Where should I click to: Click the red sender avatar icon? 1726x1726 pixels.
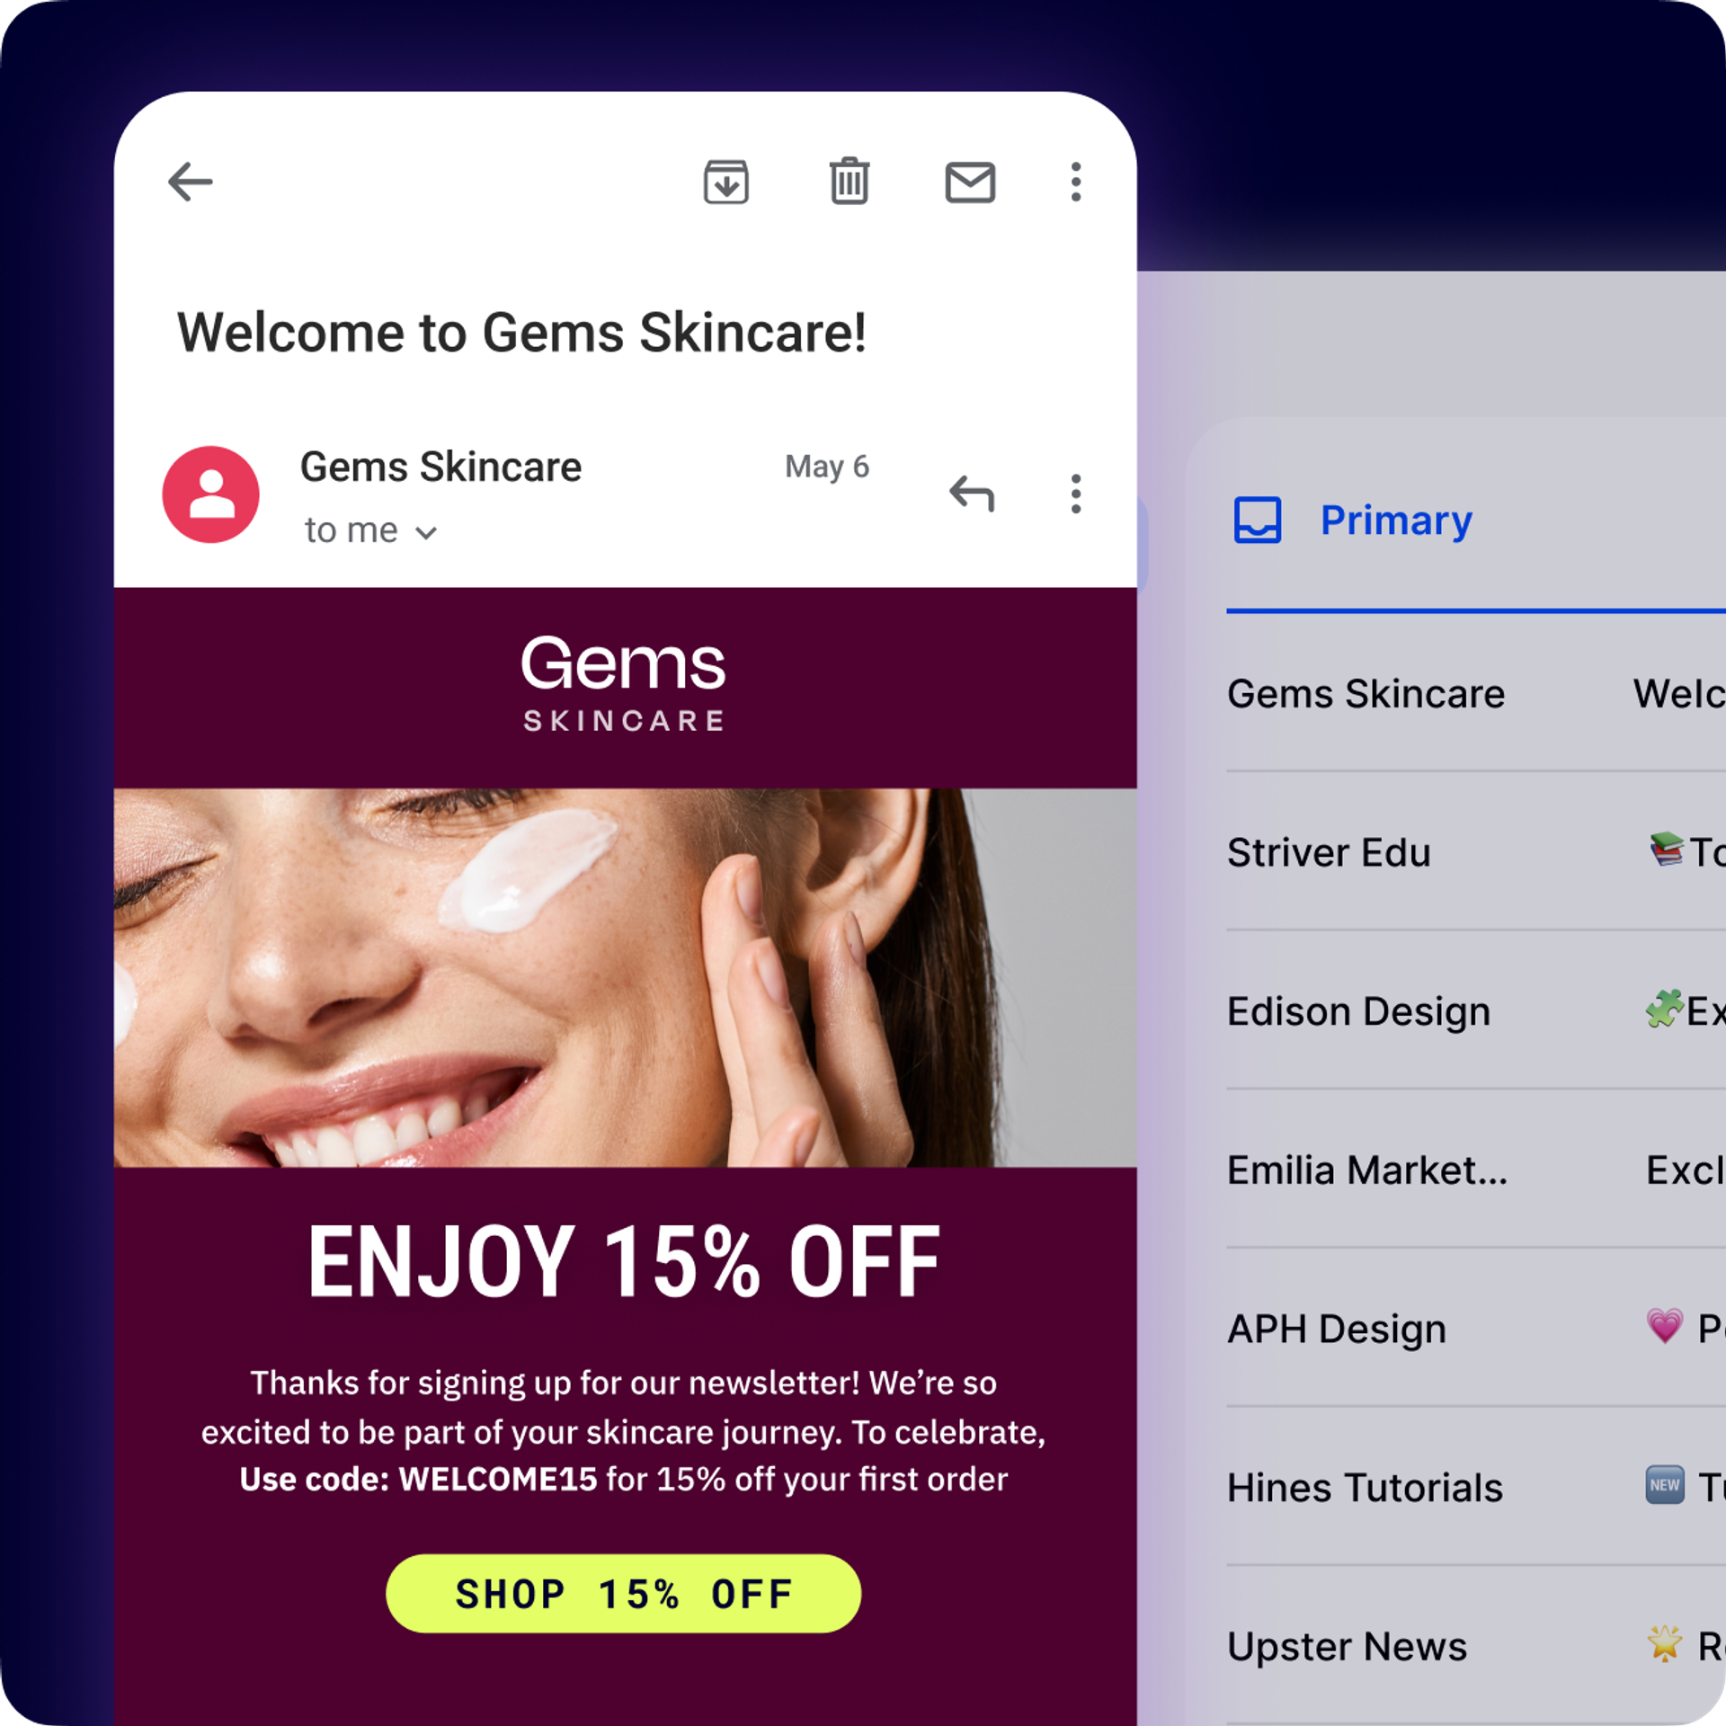click(210, 494)
